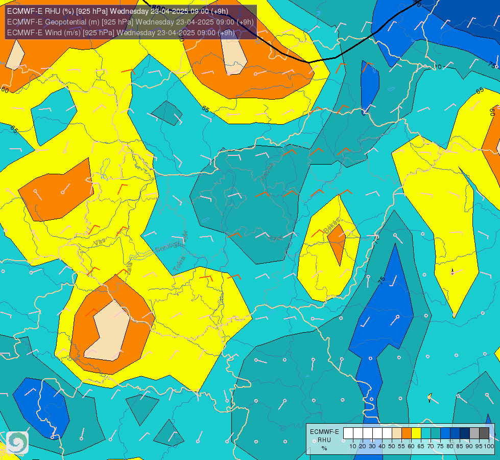Click the Vas county label on map
500x460 pixels.
pyautogui.click(x=100, y=243)
